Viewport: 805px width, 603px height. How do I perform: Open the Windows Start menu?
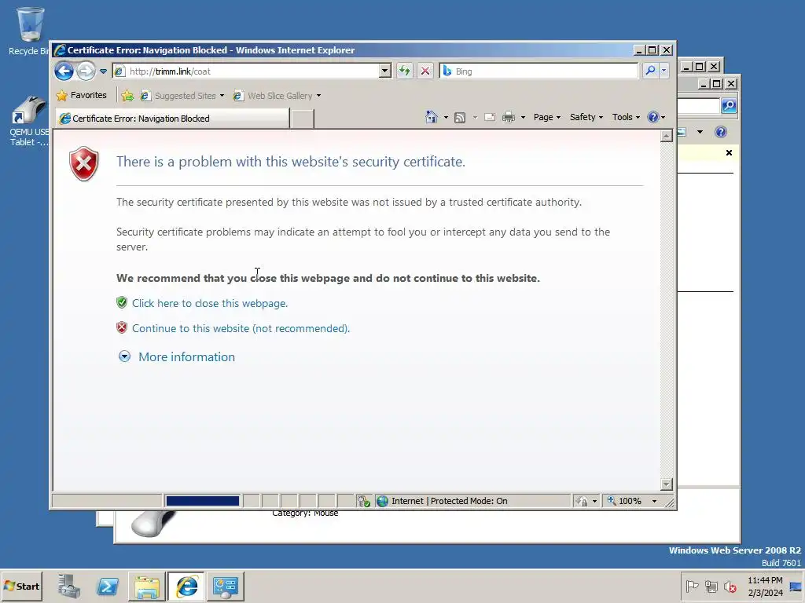point(21,586)
